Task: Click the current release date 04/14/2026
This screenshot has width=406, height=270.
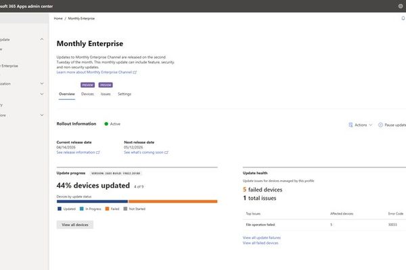Action: pyautogui.click(x=66, y=147)
